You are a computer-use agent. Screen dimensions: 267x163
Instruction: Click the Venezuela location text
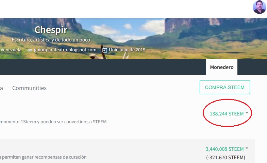11,50
